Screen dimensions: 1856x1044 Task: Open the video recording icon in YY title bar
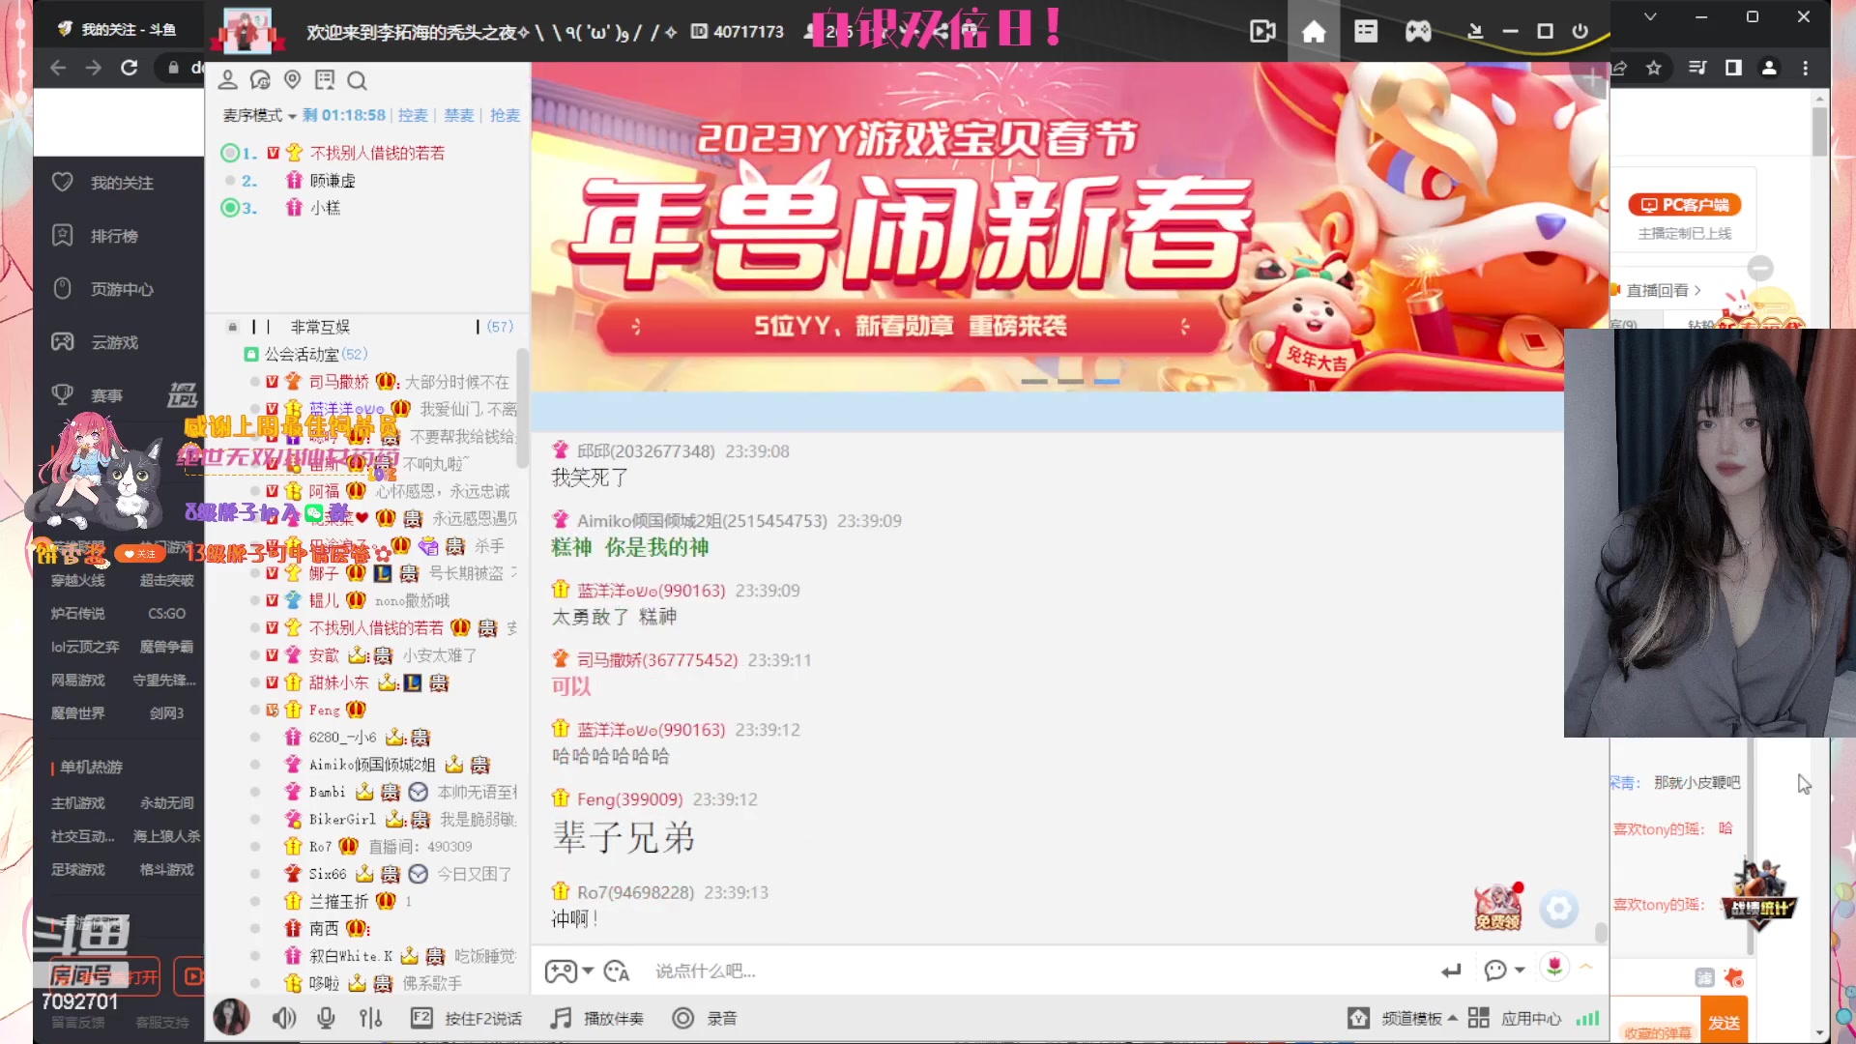tap(1262, 32)
